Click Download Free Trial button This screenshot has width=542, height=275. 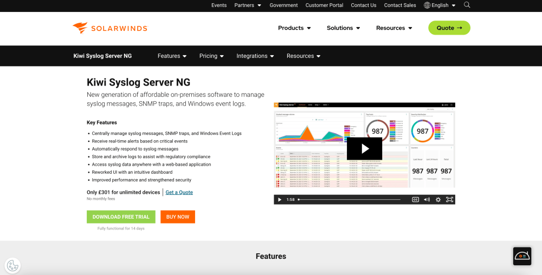click(121, 217)
